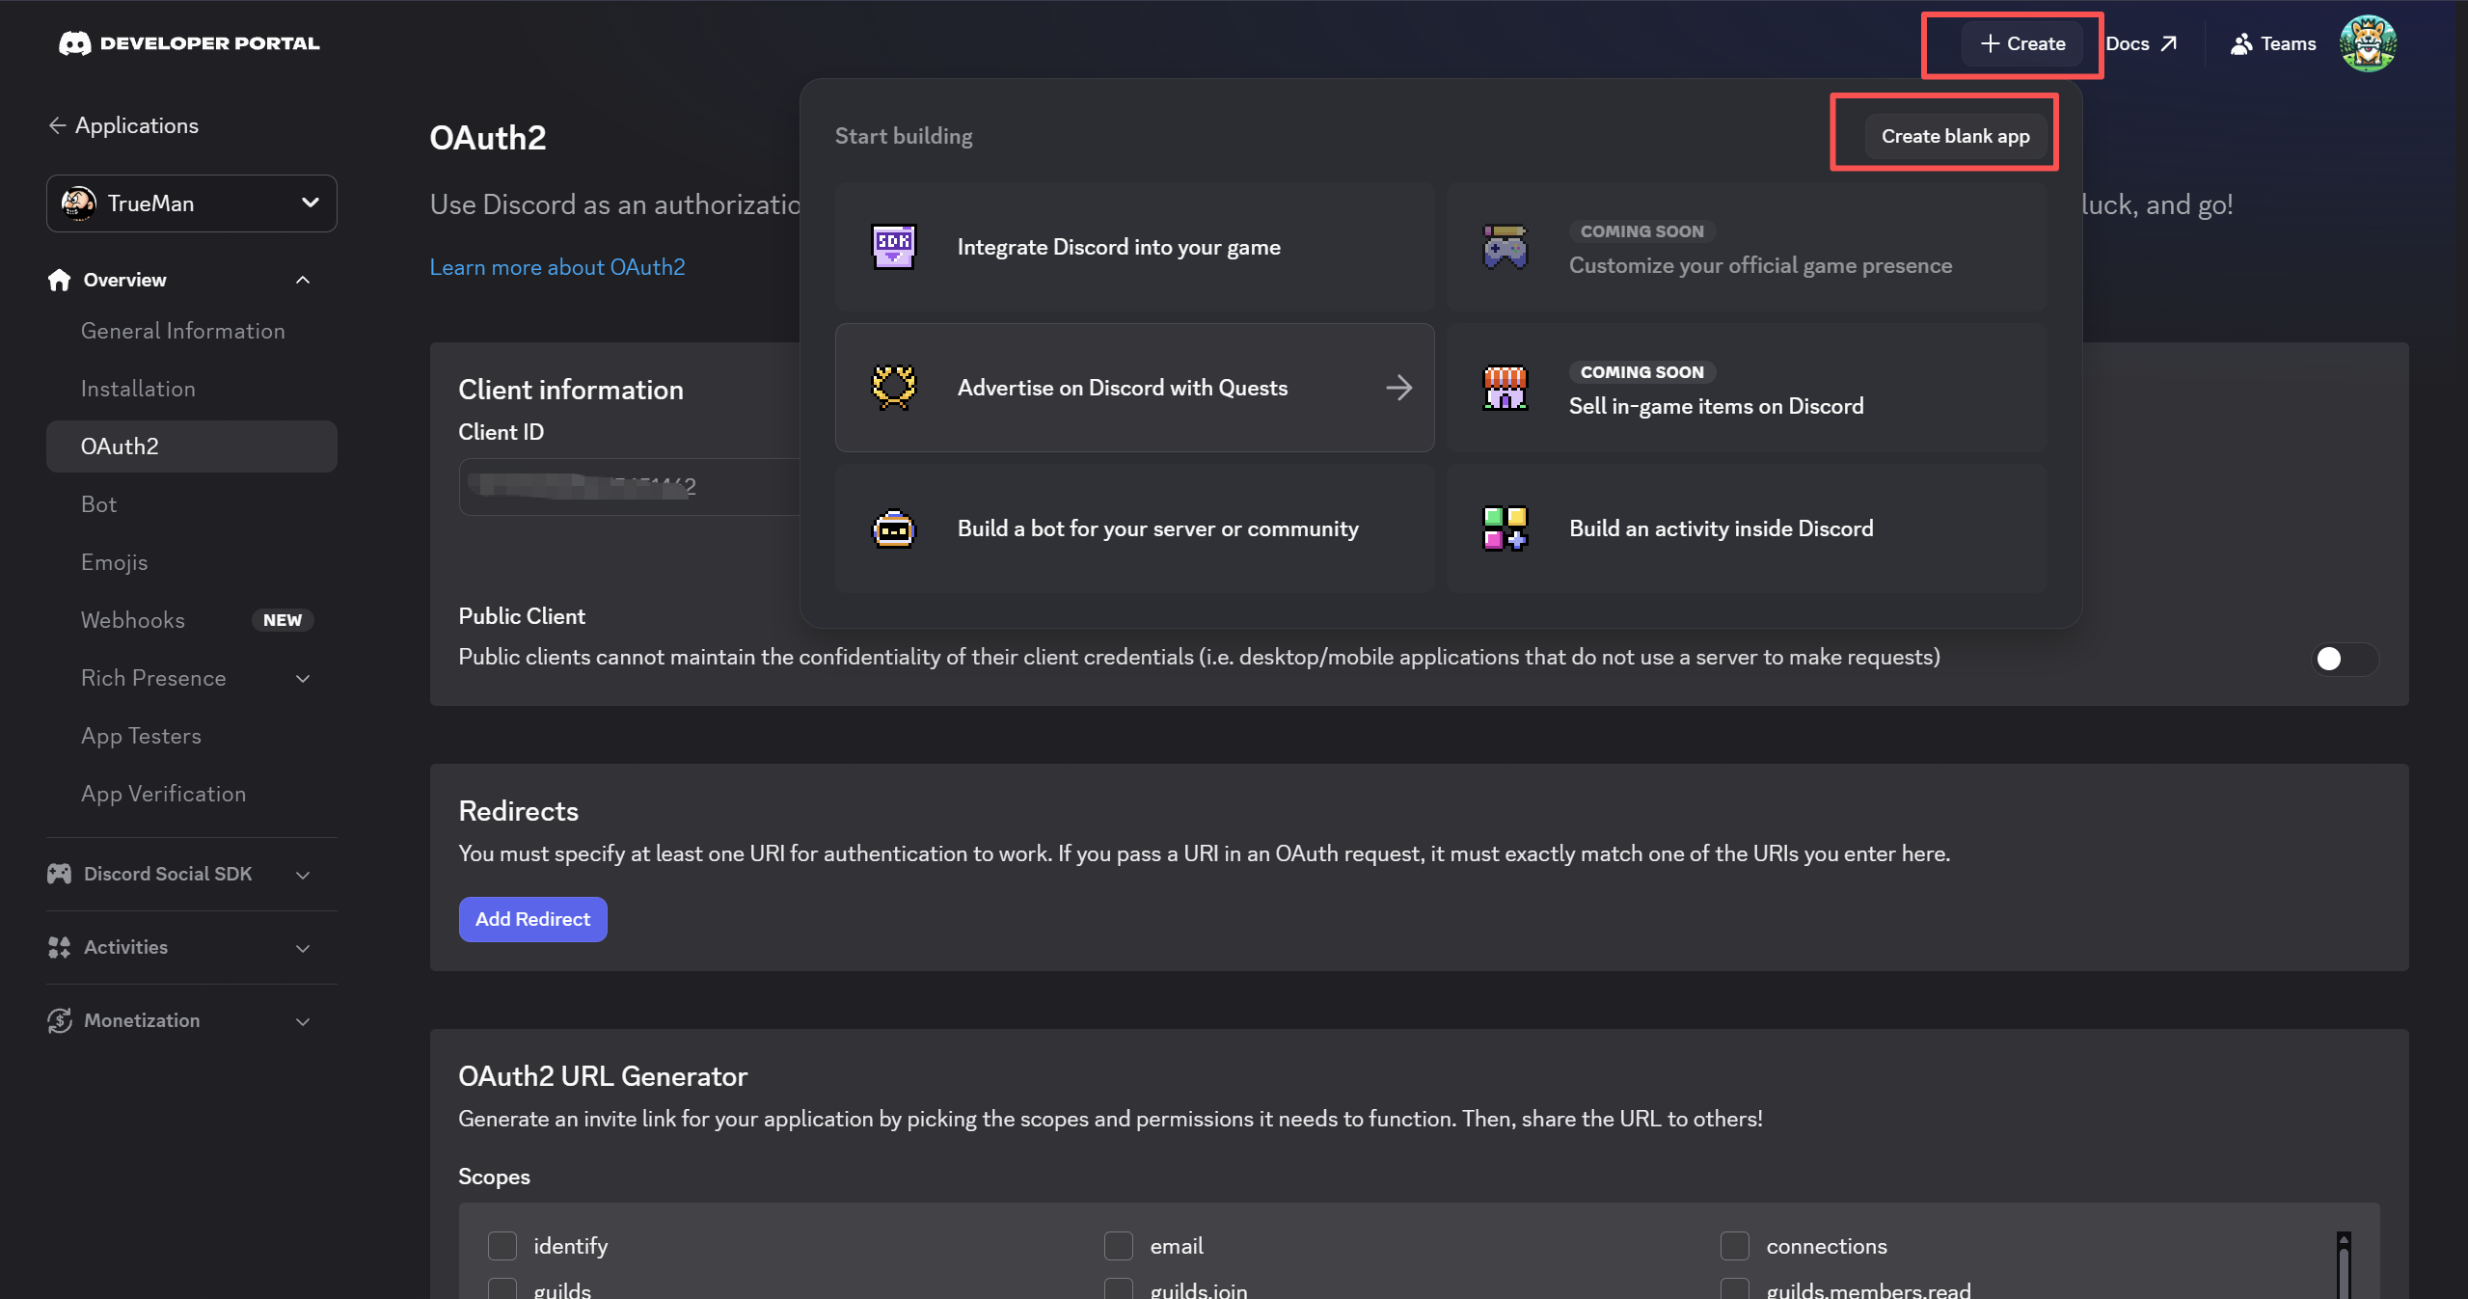2468x1299 pixels.
Task: Enable the connections scope checkbox
Action: tap(1735, 1245)
